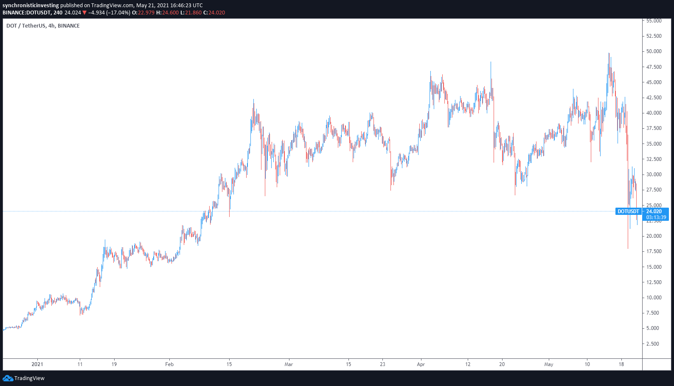This screenshot has height=386, width=674.
Task: Select the Apr marker on time axis
Action: pyautogui.click(x=421, y=364)
